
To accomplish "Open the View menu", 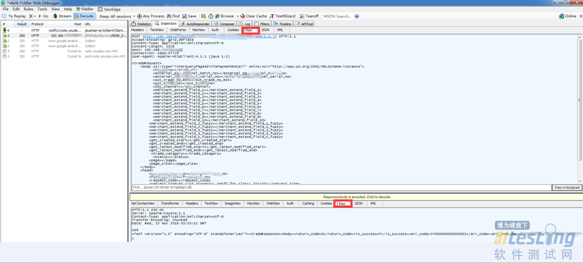I will [x=55, y=9].
